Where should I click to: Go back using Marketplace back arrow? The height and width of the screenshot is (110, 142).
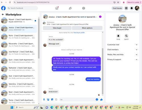pos(3,14)
